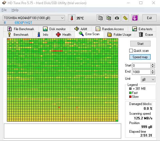Open the File menu
Image resolution: width=160 pixels, height=141 pixels.
[x=4, y=10]
